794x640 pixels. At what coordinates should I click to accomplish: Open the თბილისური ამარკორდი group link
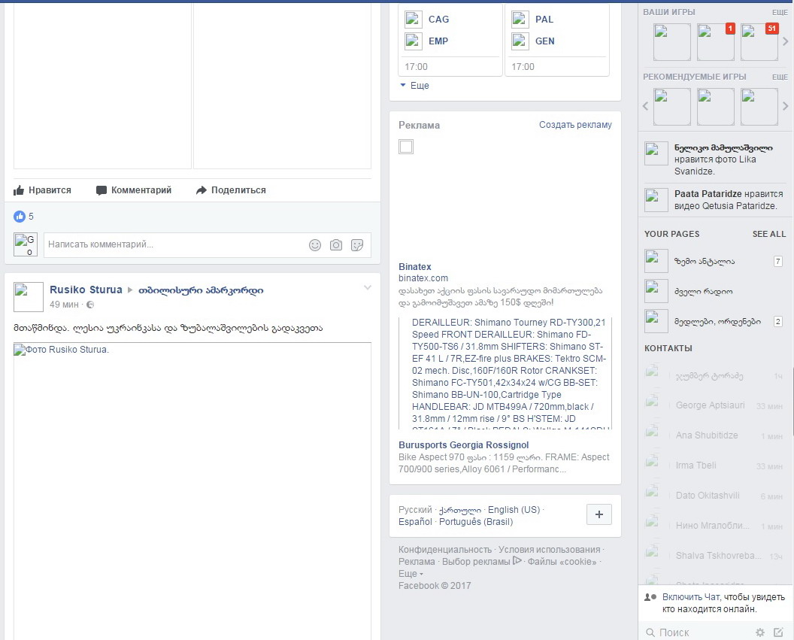click(x=201, y=290)
